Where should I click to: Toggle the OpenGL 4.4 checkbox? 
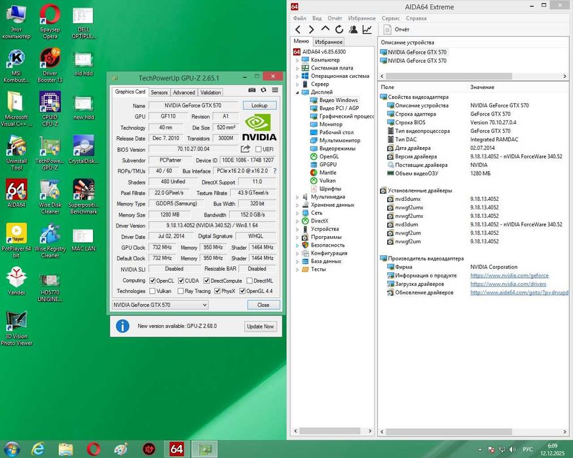click(x=242, y=291)
